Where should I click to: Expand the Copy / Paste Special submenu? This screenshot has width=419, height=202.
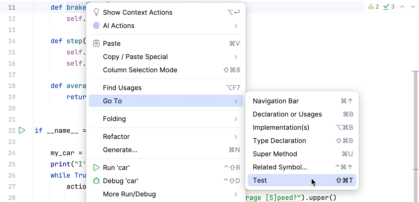pos(166,57)
